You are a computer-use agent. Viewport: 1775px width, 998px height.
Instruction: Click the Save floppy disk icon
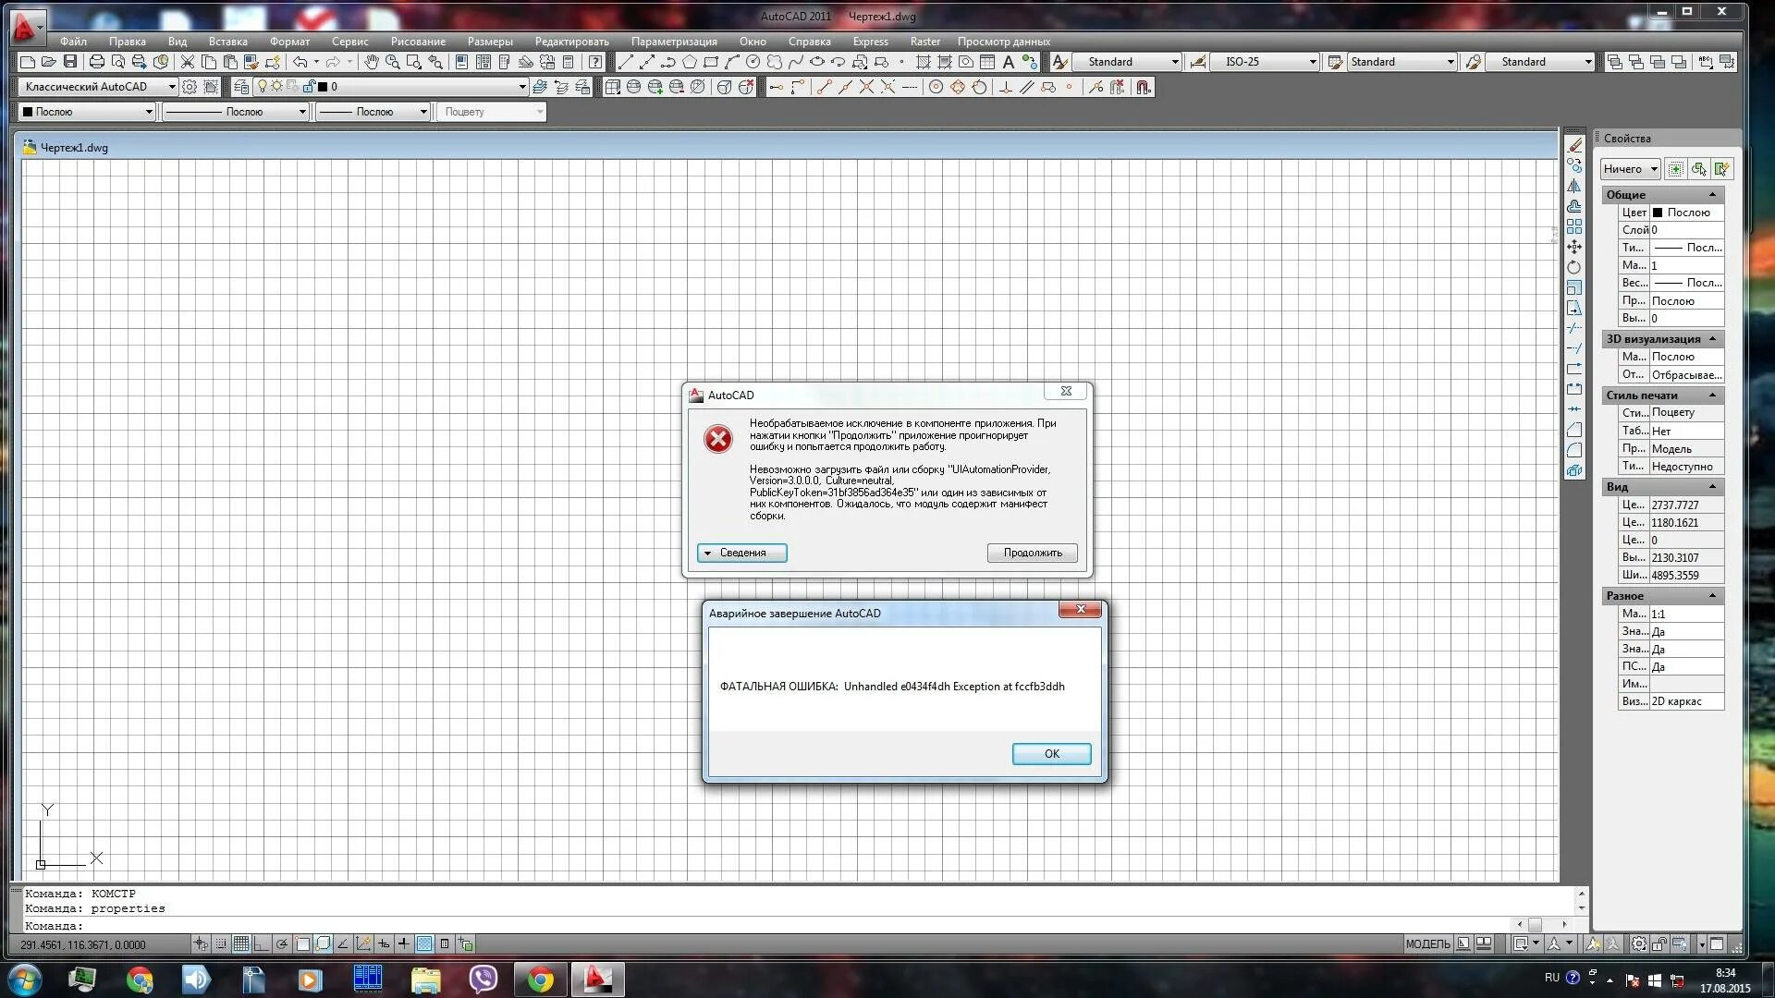pos(70,62)
